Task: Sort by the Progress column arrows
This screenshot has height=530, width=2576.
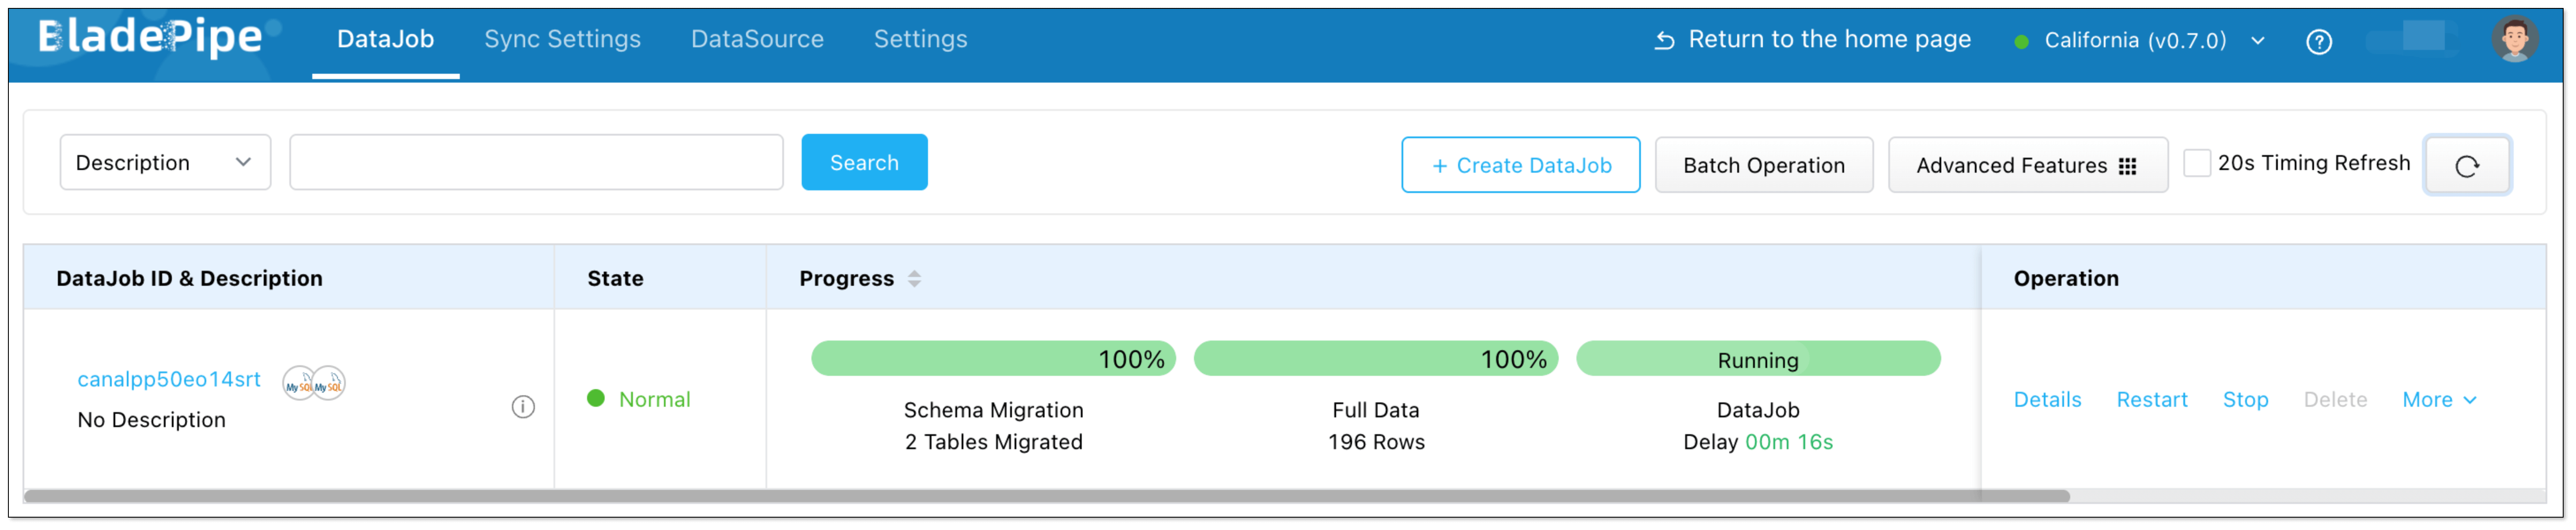Action: click(914, 279)
